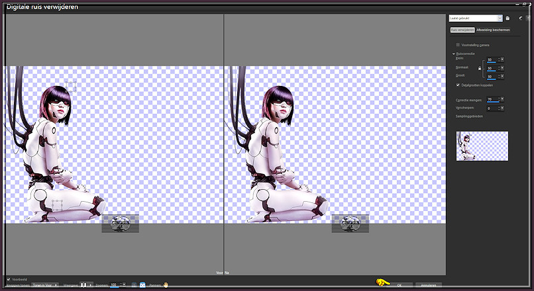Screen dimensions: 534x291
Task: Click the Correctie mengen value field
Action: pyautogui.click(x=492, y=99)
